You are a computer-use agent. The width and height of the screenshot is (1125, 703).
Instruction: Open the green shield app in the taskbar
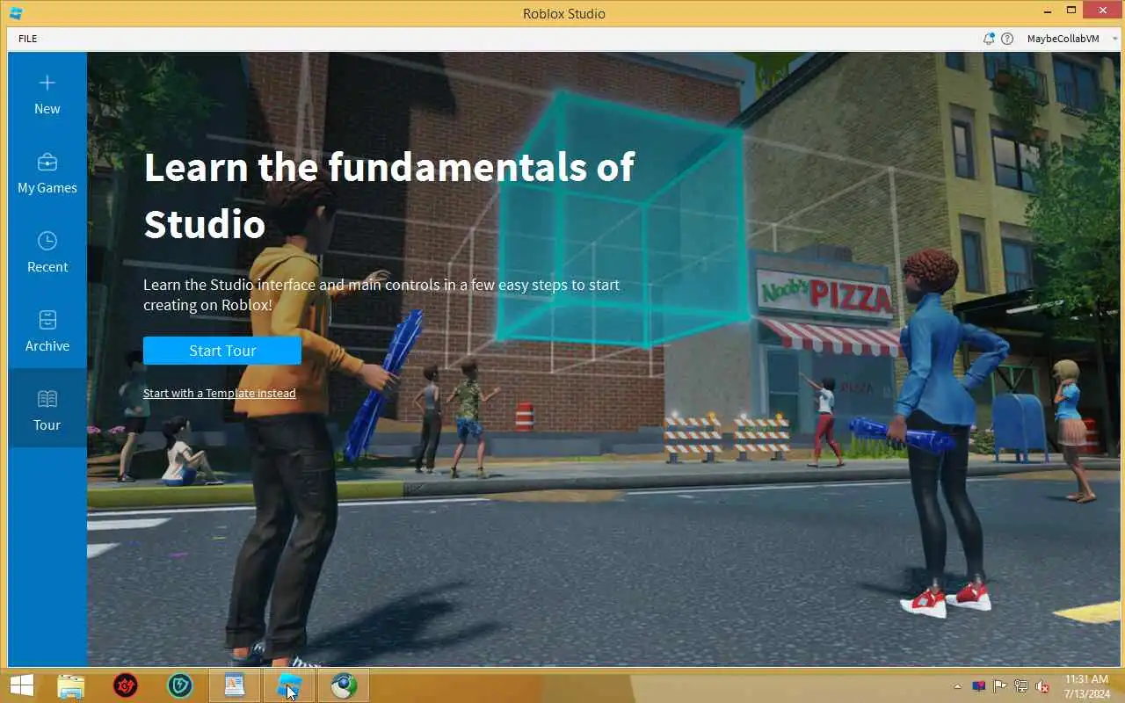180,685
